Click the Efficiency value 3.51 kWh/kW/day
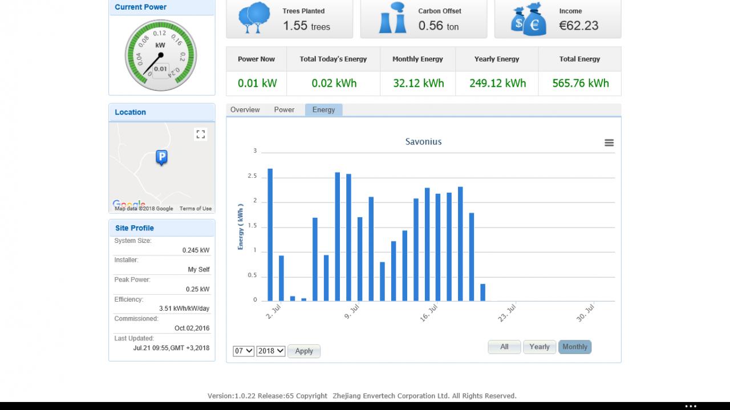This screenshot has width=730, height=410. tap(184, 308)
